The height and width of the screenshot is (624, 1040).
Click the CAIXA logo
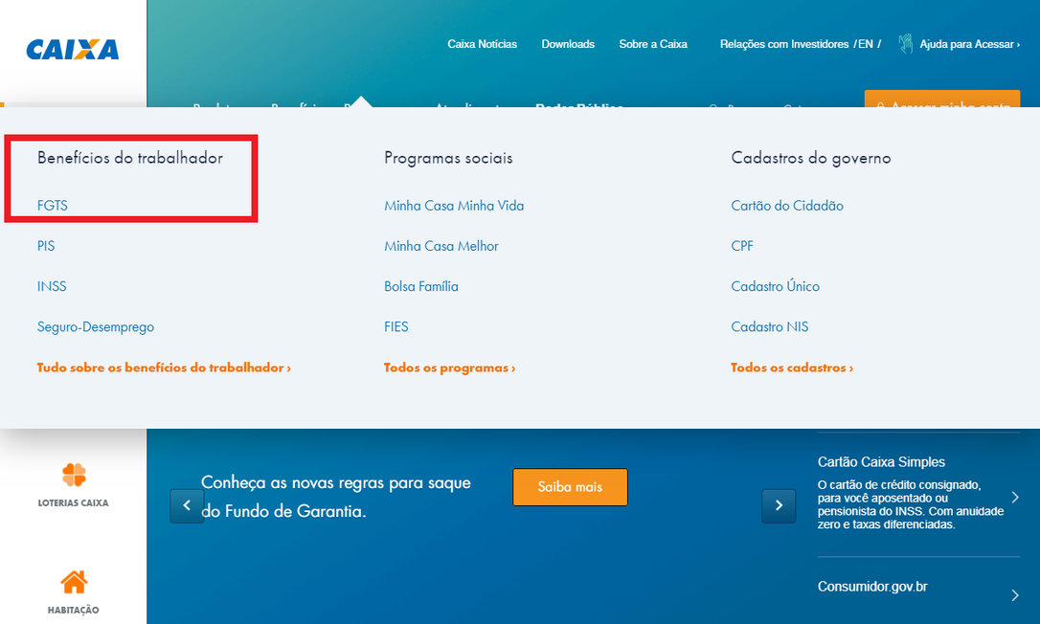[x=73, y=50]
